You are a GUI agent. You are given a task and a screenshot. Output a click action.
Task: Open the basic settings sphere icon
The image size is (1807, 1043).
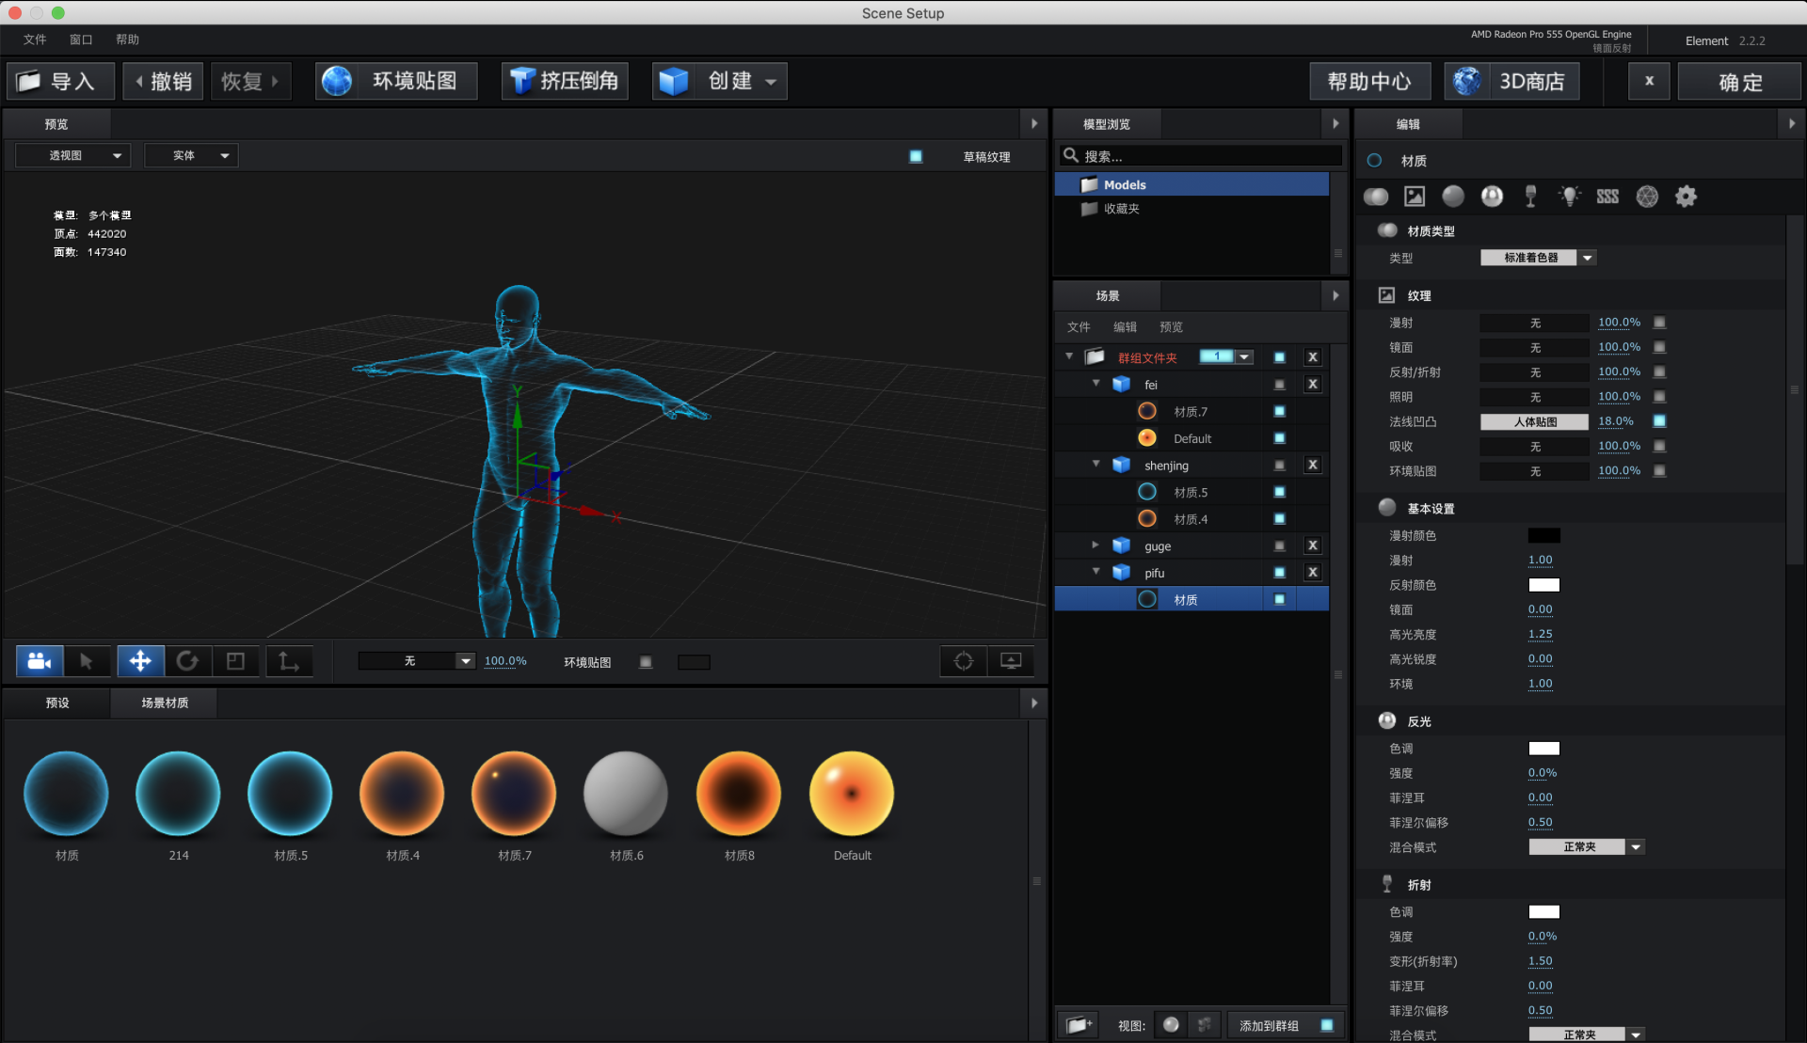[1453, 196]
